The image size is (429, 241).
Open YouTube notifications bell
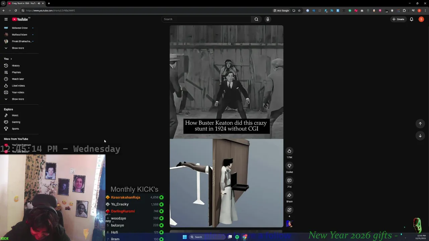click(412, 19)
